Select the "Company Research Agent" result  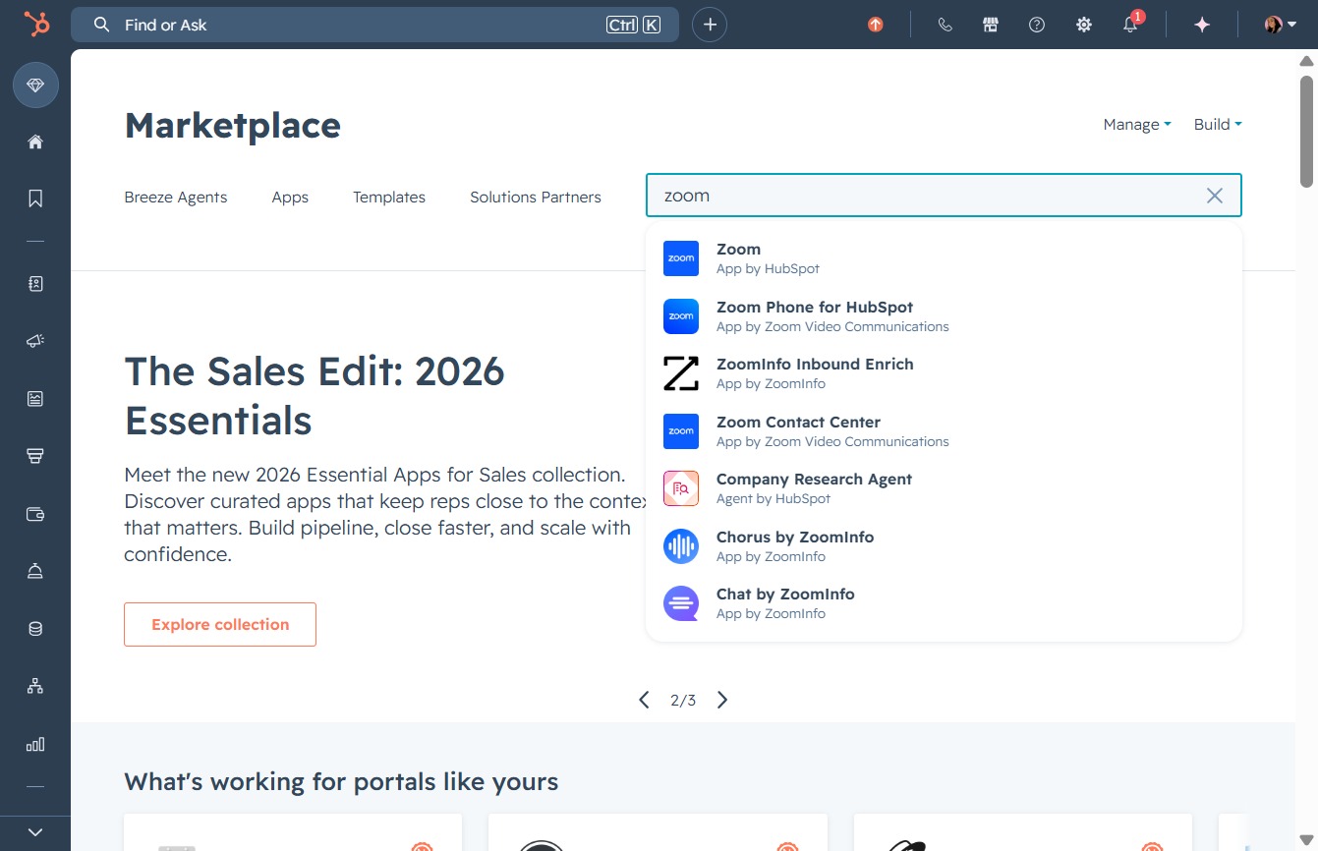pyautogui.click(x=944, y=488)
